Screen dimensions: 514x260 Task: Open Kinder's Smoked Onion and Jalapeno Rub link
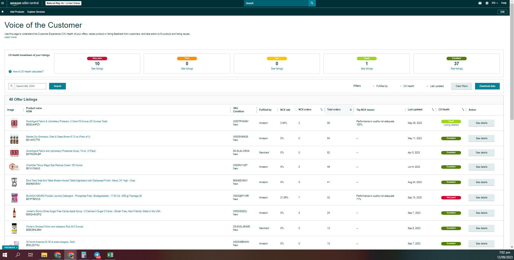[x=55, y=227]
